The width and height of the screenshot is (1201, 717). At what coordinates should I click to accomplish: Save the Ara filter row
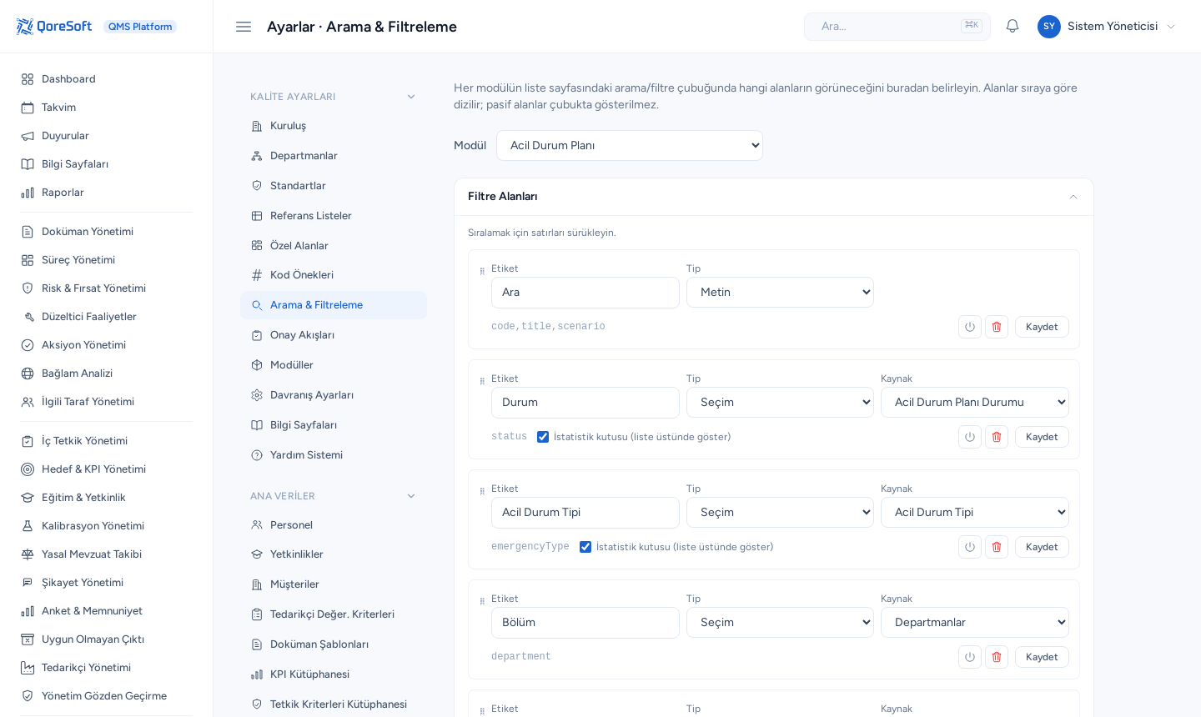pos(1042,327)
